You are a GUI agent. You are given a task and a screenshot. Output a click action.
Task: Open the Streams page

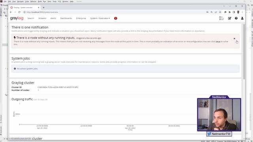[42, 19]
